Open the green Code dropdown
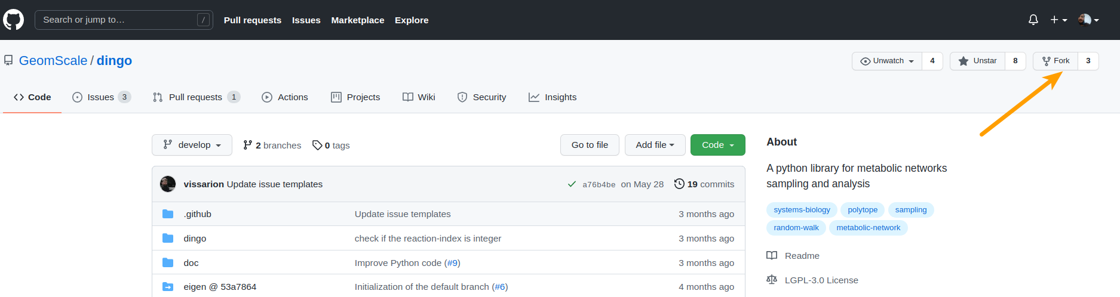1120x297 pixels. pos(717,145)
